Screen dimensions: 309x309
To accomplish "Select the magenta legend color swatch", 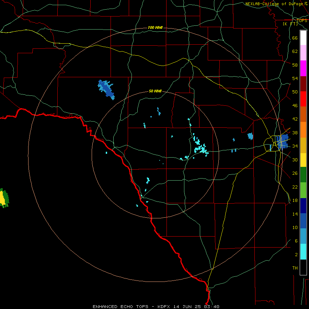I will [303, 68].
